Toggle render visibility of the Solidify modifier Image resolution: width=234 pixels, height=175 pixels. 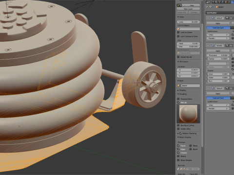[x=227, y=46]
